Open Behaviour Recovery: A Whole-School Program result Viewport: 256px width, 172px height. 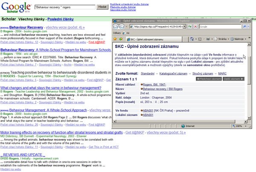pos(55,50)
